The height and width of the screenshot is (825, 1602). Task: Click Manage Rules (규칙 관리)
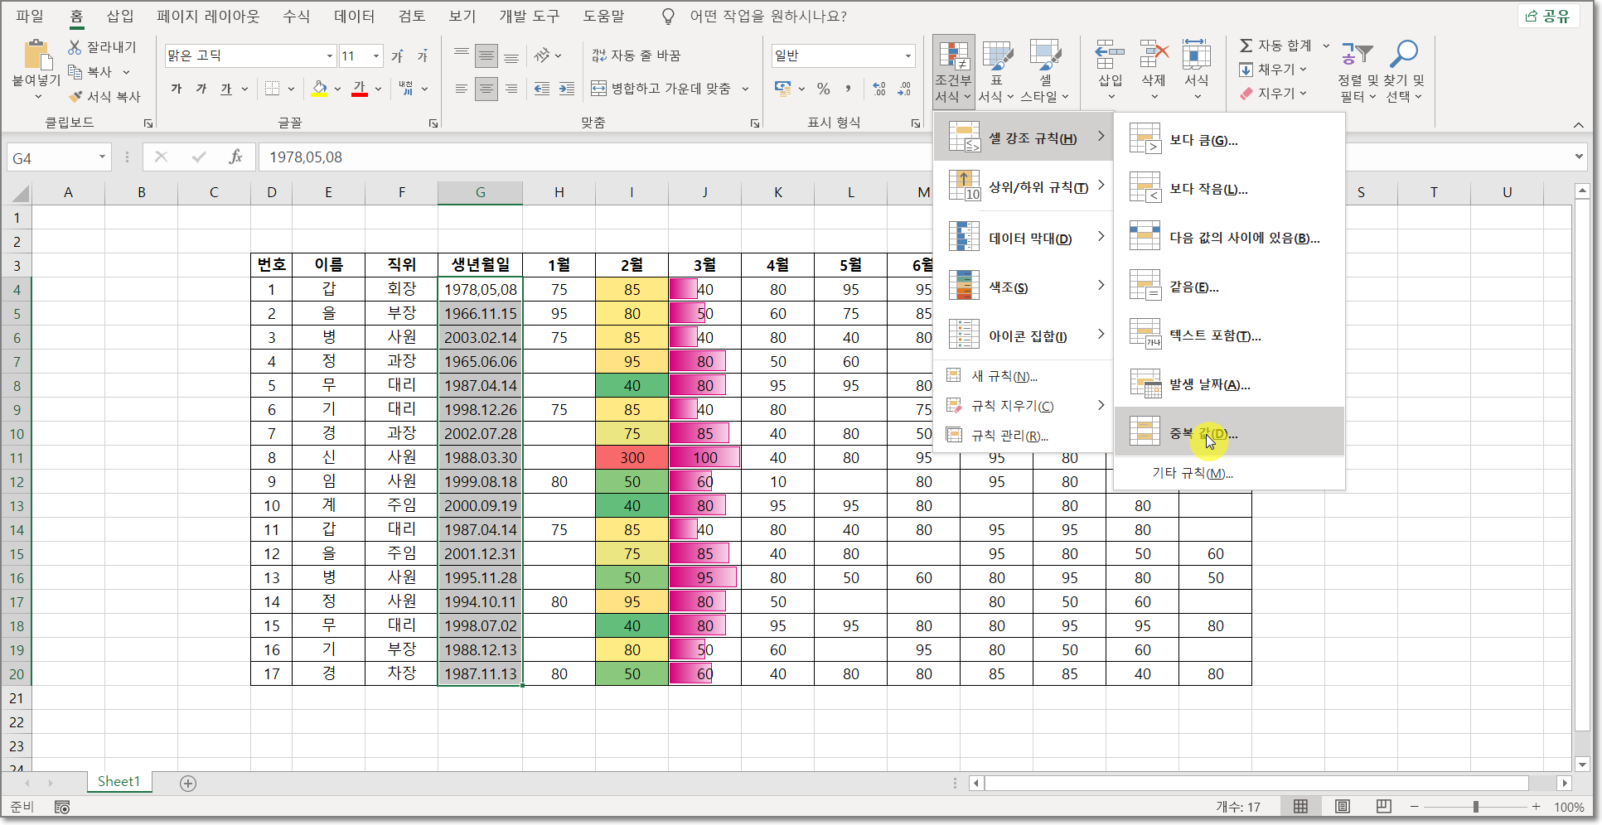tap(1009, 436)
